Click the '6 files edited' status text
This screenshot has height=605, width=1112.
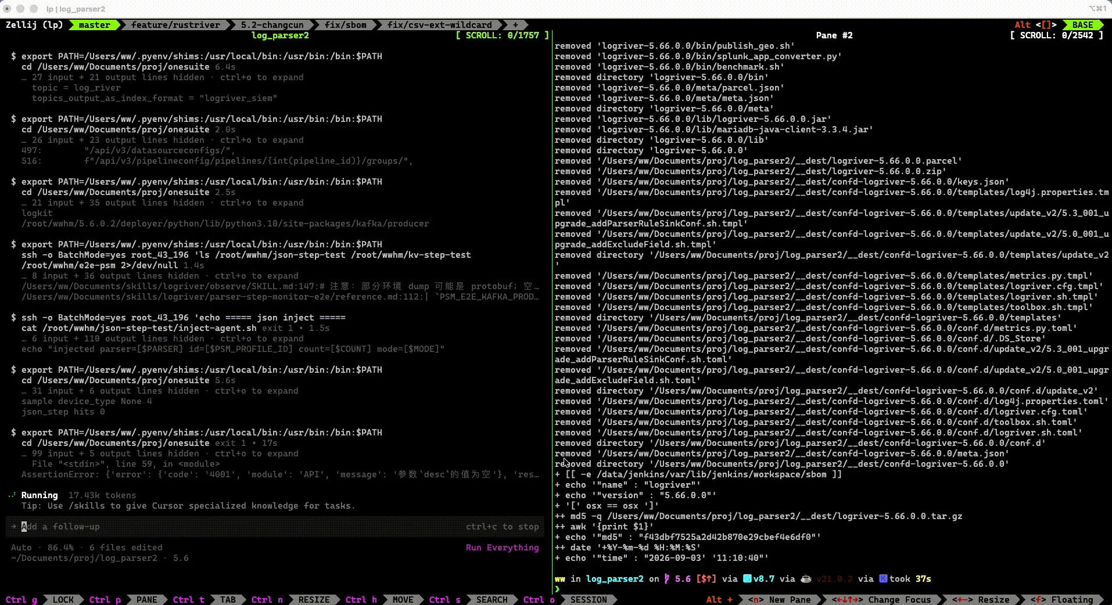click(125, 548)
